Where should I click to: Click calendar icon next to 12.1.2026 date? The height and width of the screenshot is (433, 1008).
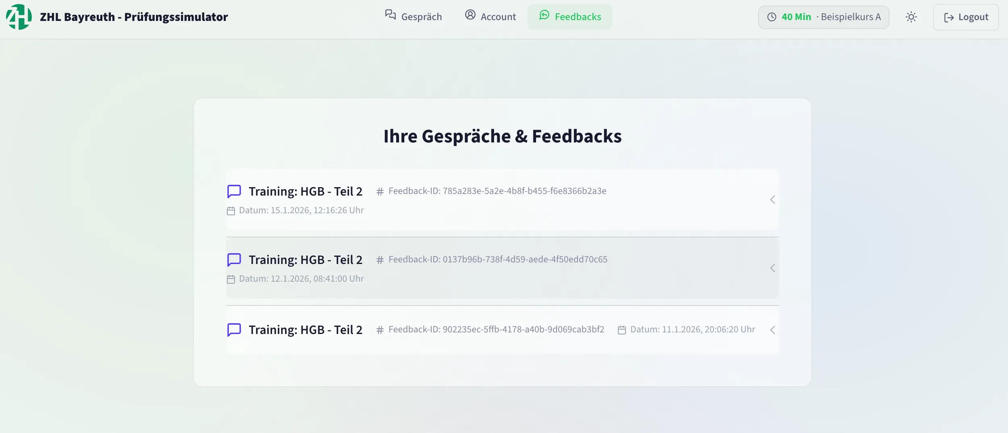pyautogui.click(x=231, y=279)
